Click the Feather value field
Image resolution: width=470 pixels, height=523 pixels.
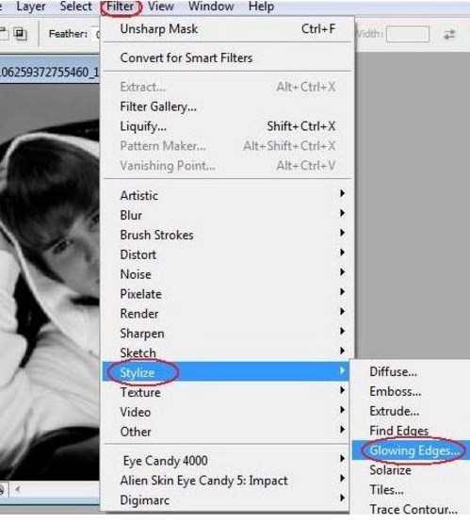[96, 34]
